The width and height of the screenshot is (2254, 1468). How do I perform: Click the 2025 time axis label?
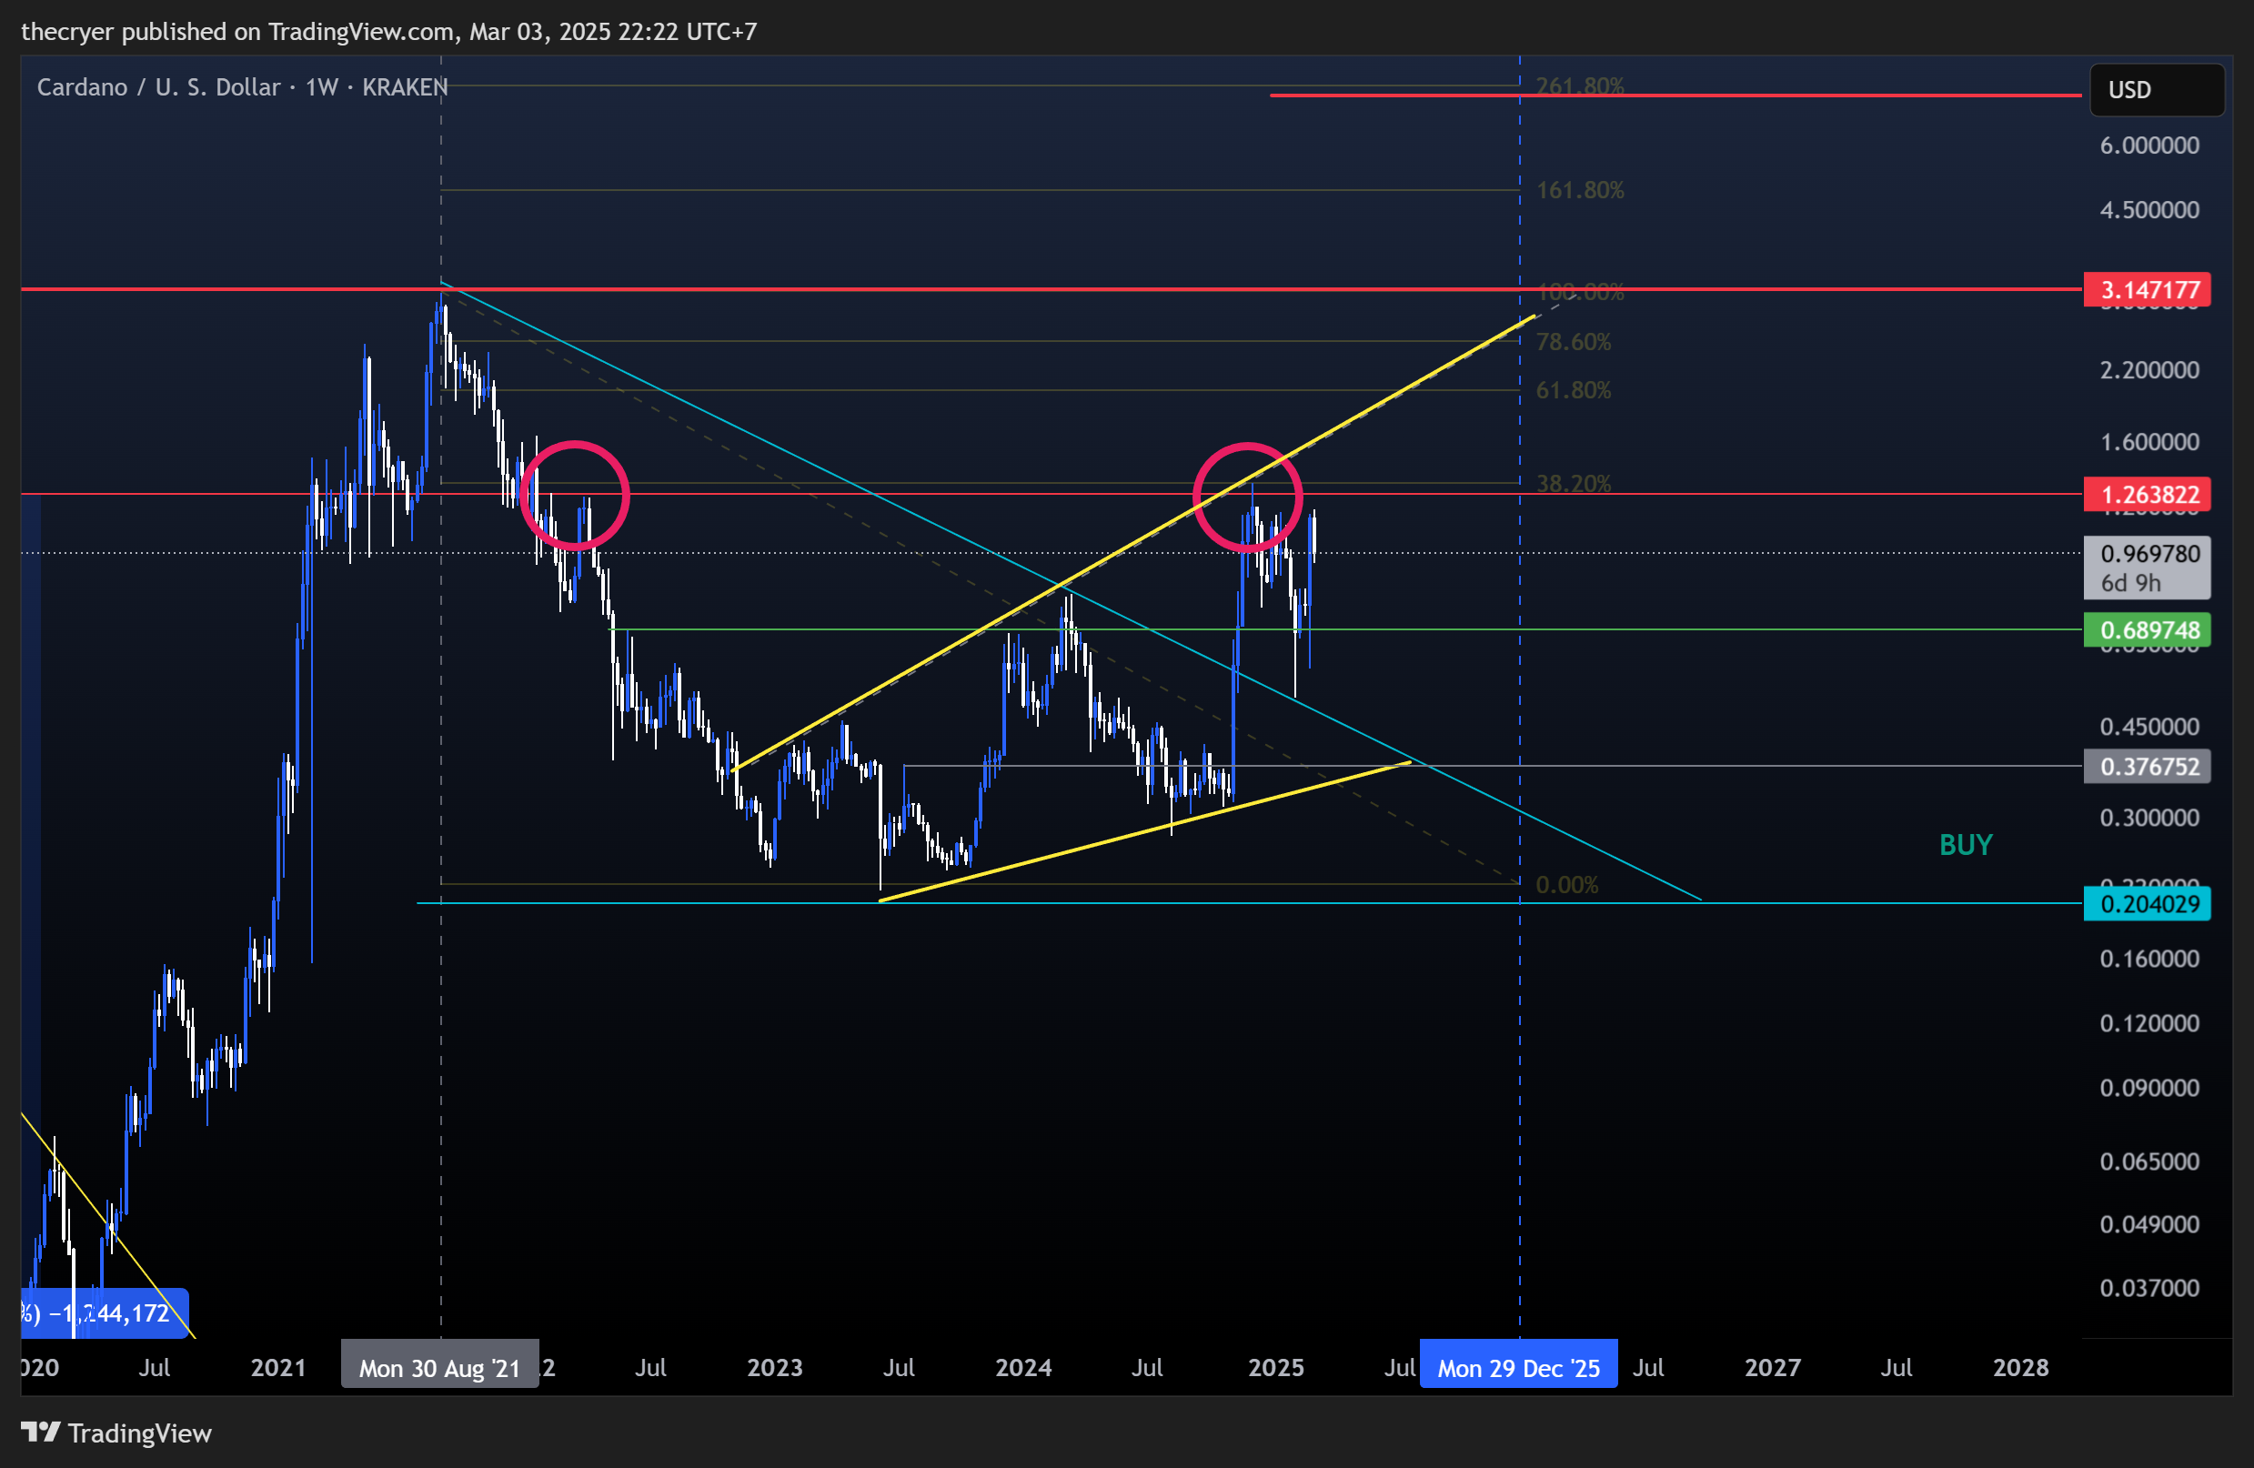[x=1275, y=1368]
